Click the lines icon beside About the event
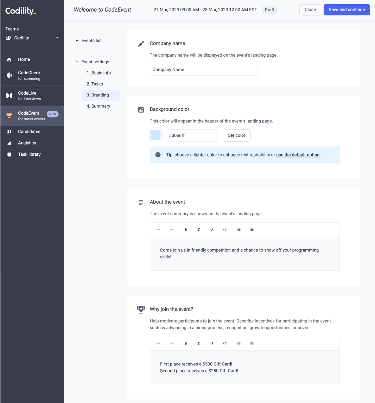Image resolution: width=375 pixels, height=403 pixels. [x=141, y=203]
